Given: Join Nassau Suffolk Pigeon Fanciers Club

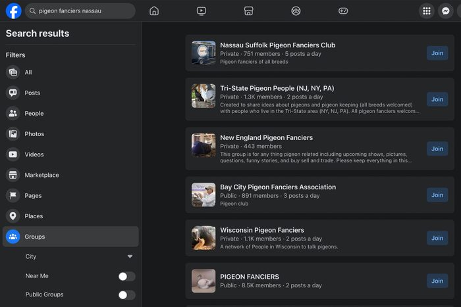Looking at the screenshot, I should [437, 53].
